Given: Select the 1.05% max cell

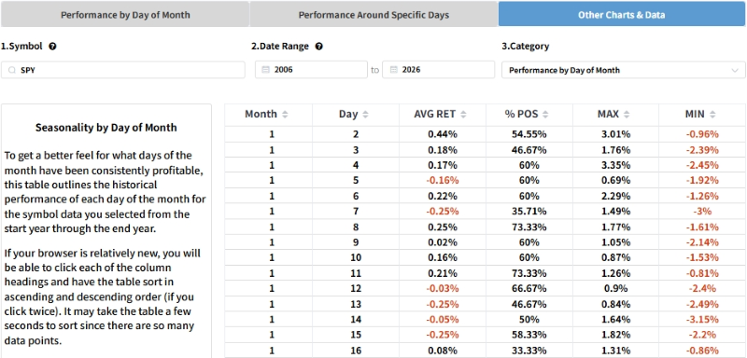Looking at the screenshot, I should tap(616, 242).
